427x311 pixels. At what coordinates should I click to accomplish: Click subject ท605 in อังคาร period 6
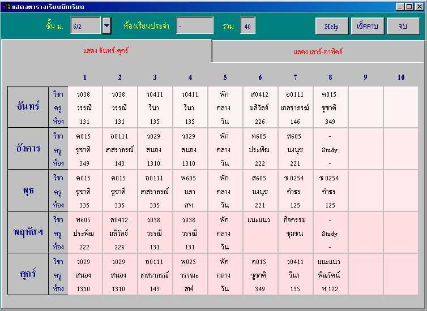click(x=259, y=136)
